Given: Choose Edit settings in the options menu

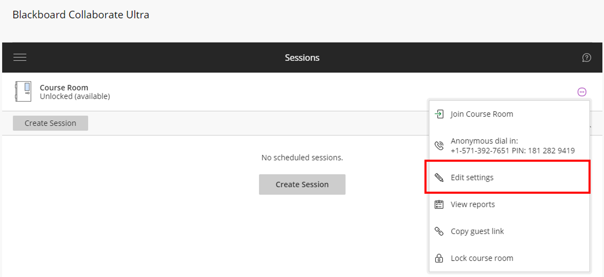Looking at the screenshot, I should click(472, 177).
